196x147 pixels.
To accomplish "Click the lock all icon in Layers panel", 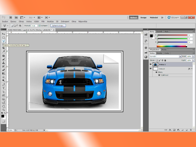I will tap(165, 60).
